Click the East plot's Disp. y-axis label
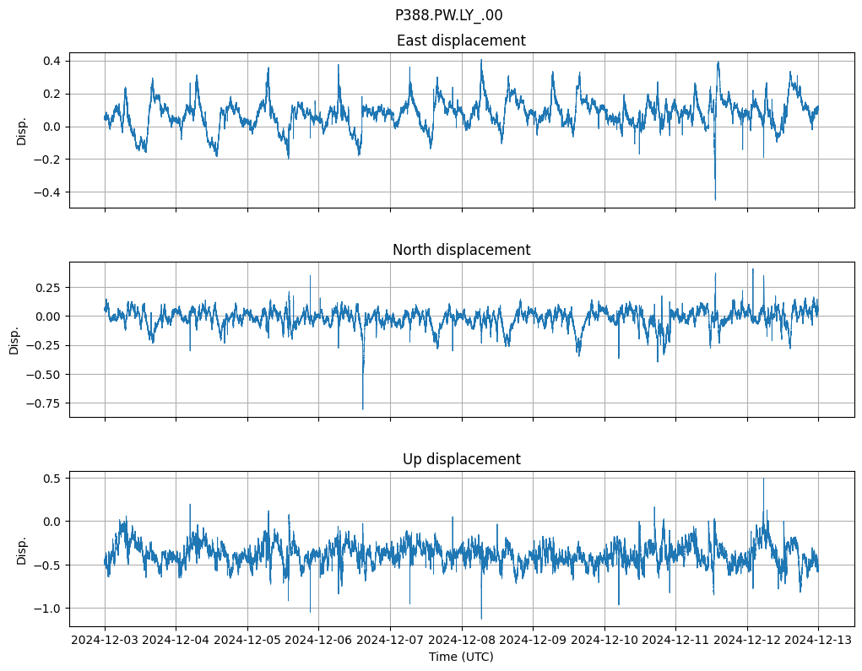 [22, 130]
